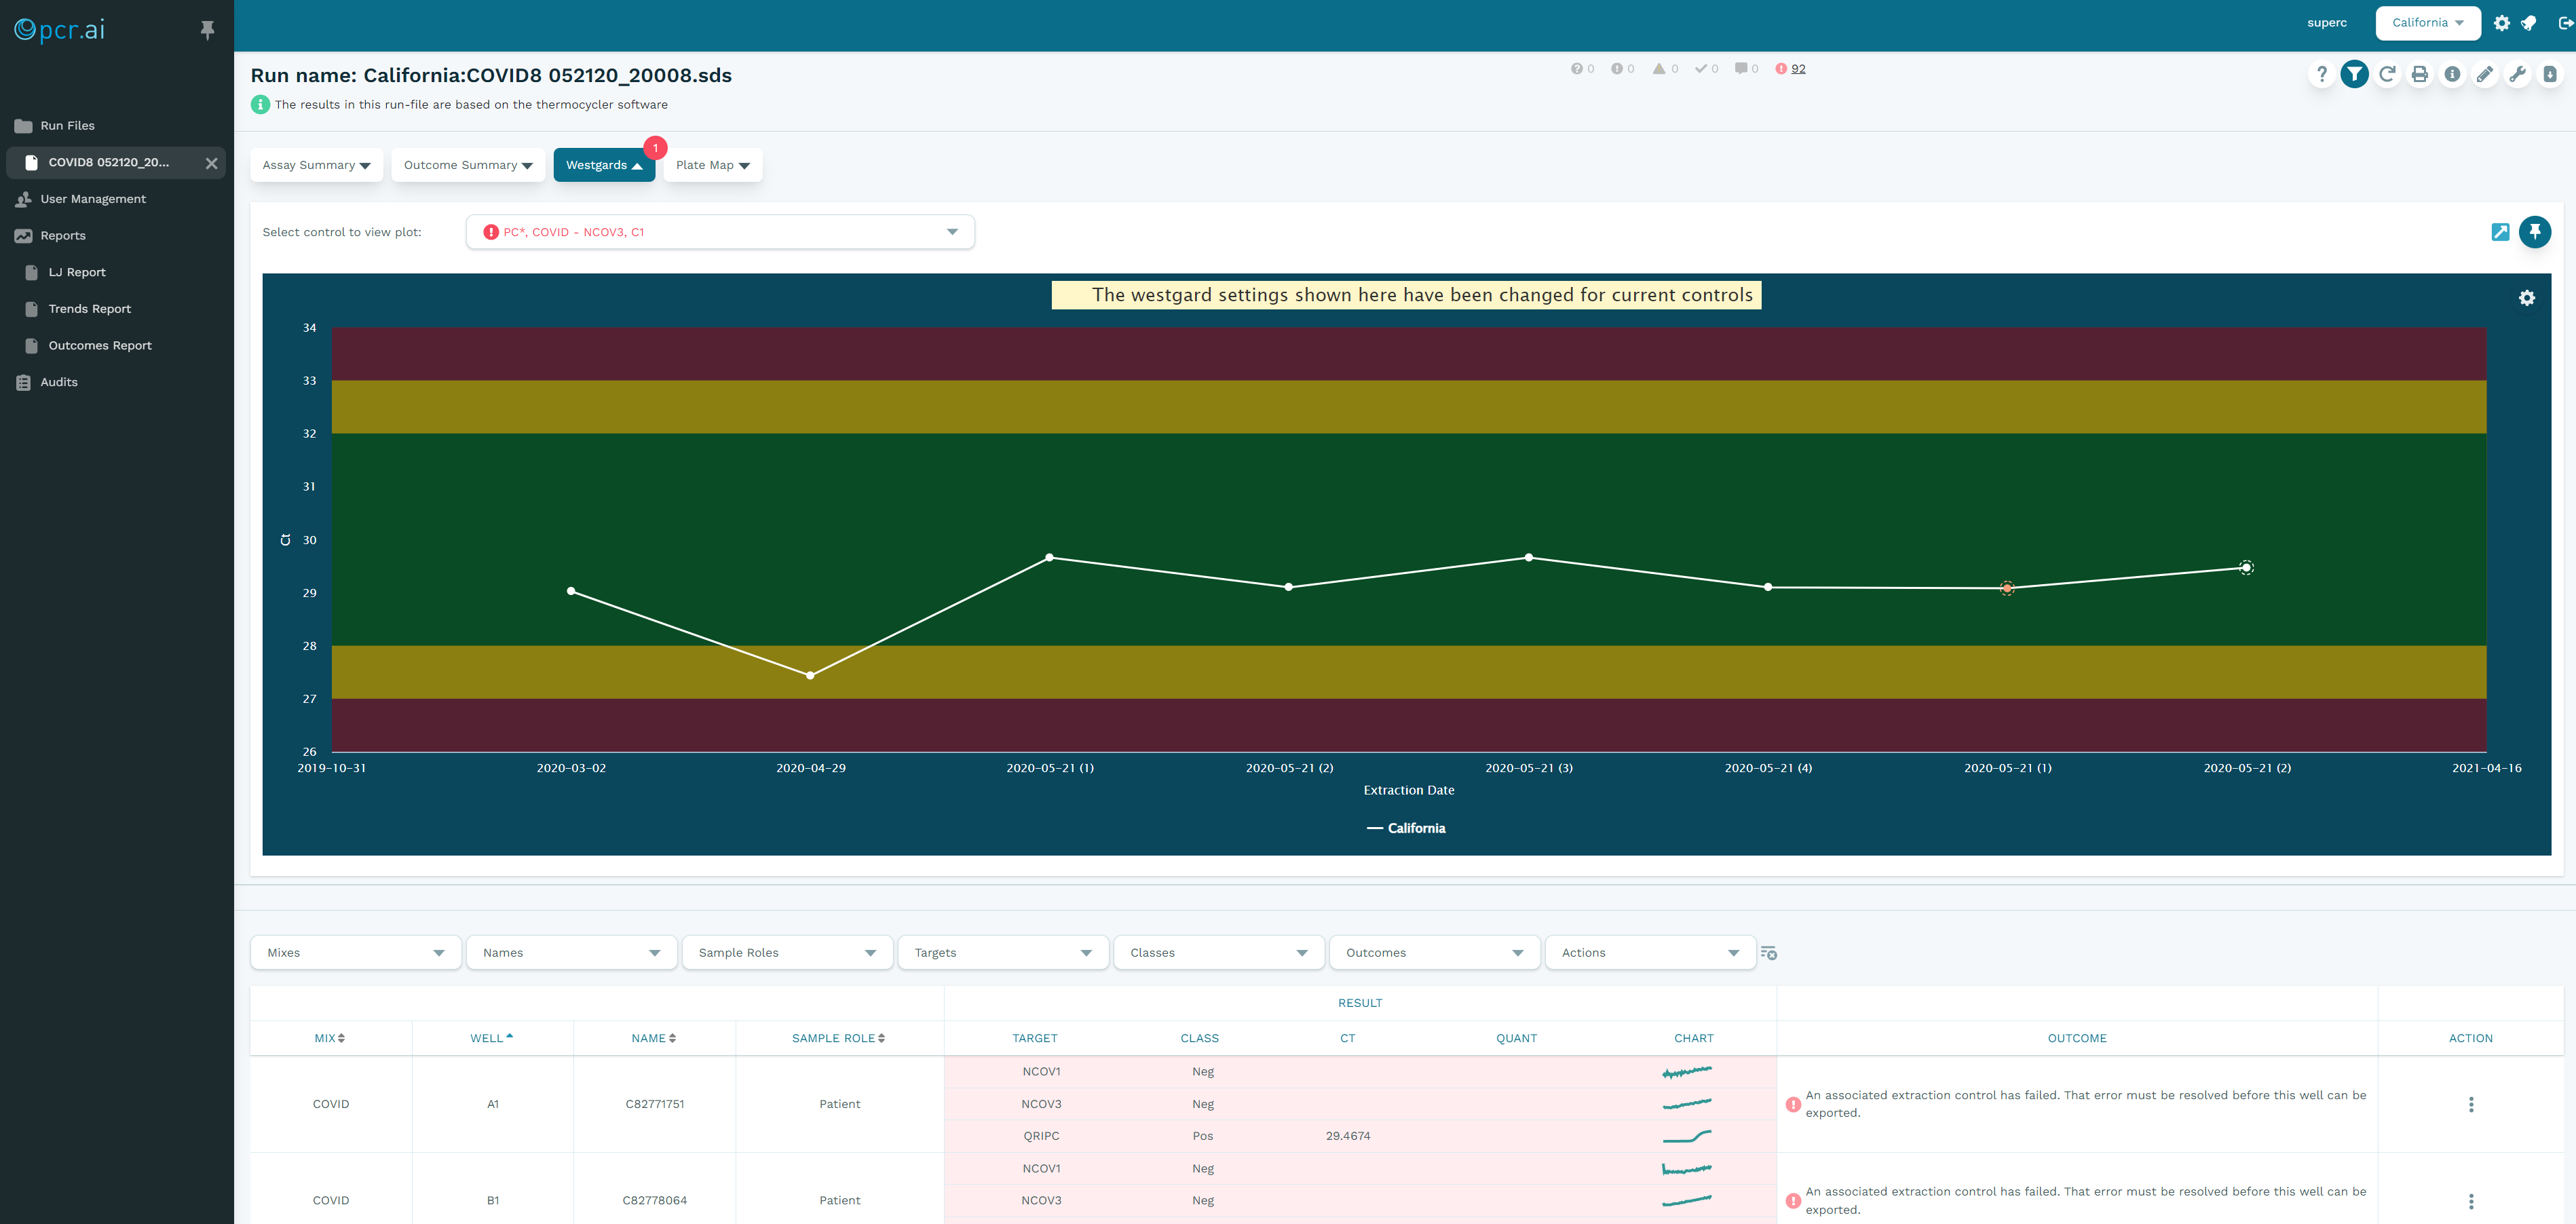Open help with the question mark icon
Image resolution: width=2576 pixels, height=1224 pixels.
pos(2322,73)
